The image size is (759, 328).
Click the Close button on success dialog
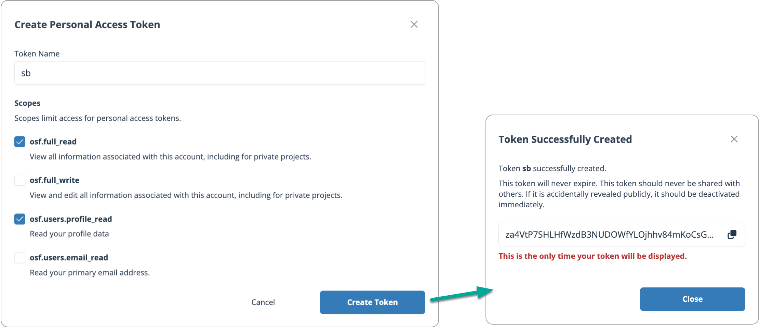692,299
